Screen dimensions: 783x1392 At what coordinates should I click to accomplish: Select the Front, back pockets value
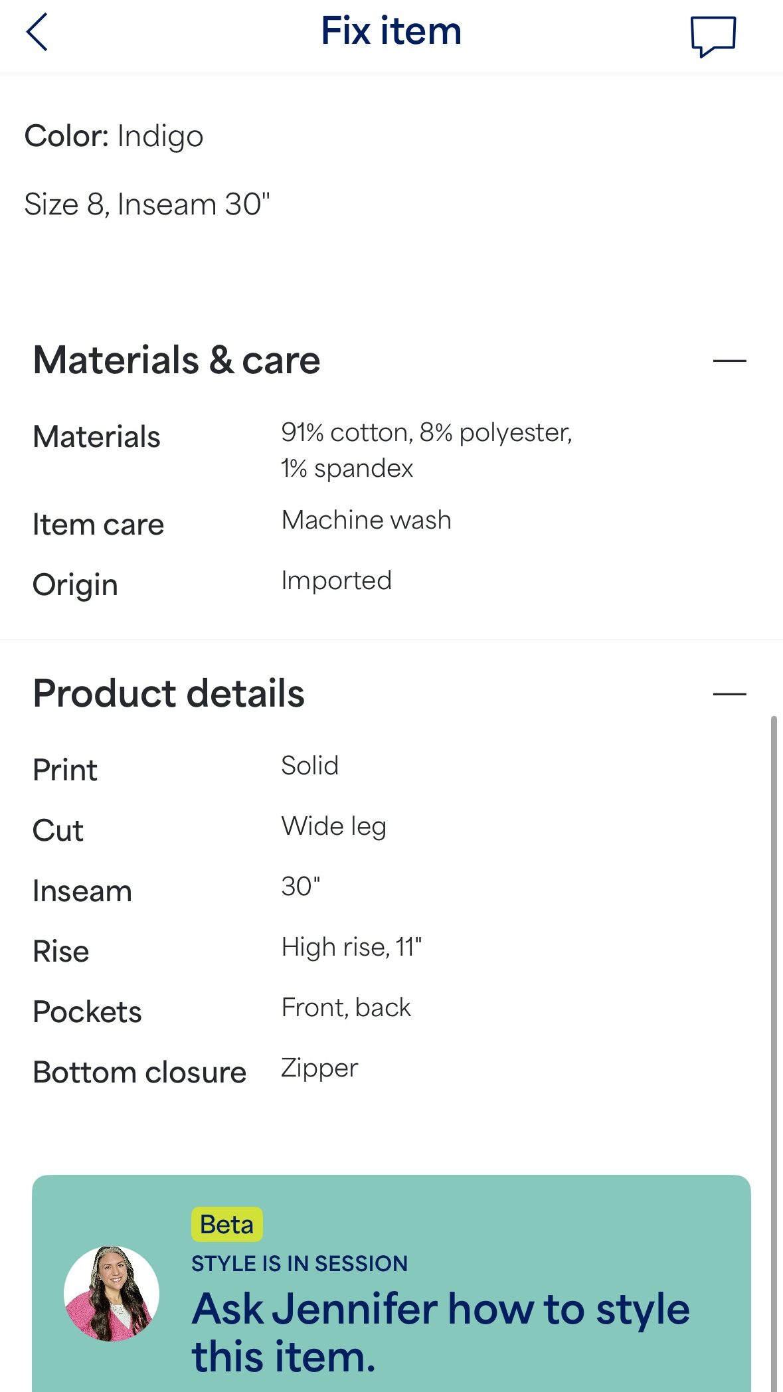[346, 1007]
